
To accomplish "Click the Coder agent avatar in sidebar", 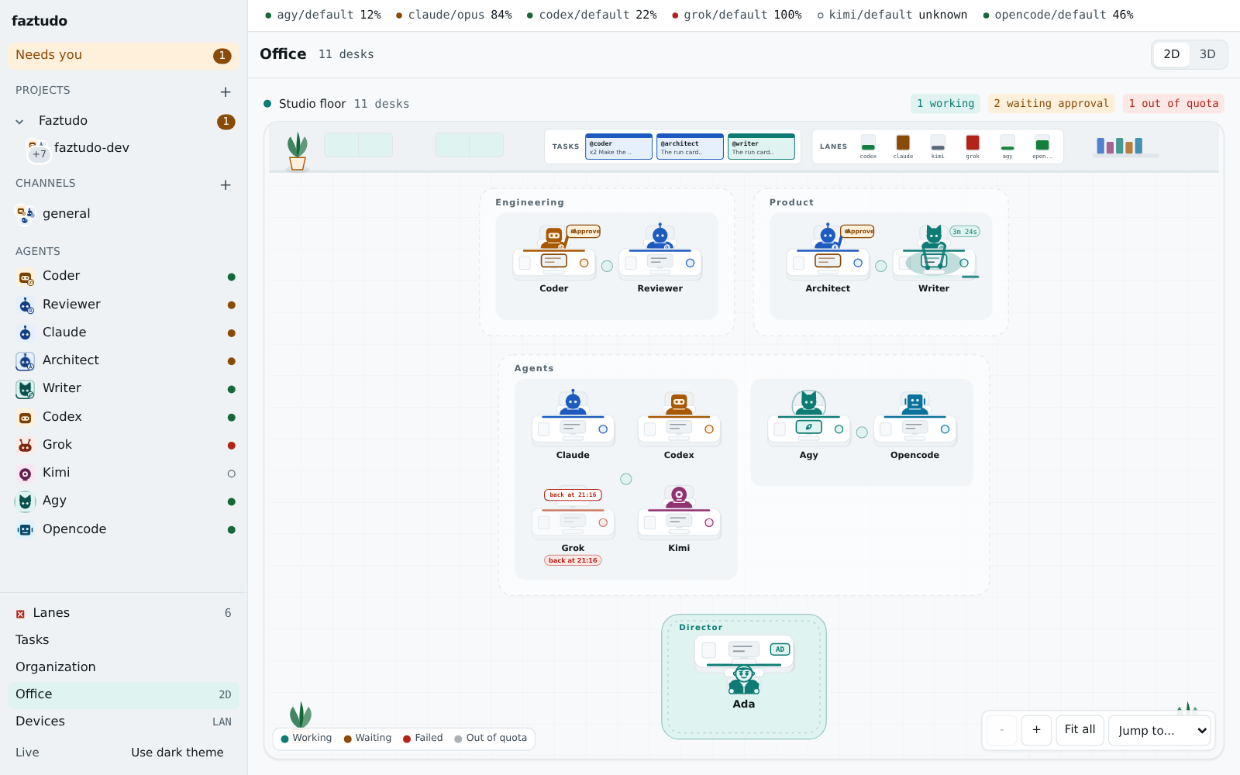I will point(26,277).
